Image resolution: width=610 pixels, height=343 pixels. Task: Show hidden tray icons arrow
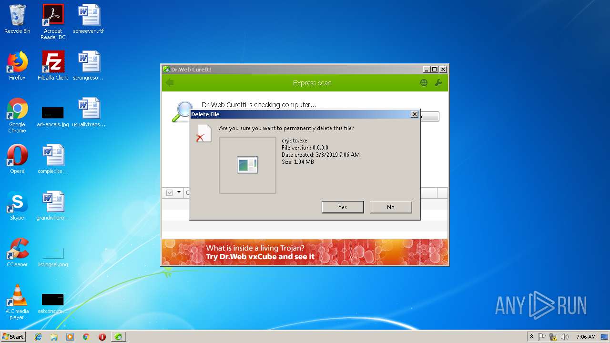pyautogui.click(x=531, y=337)
